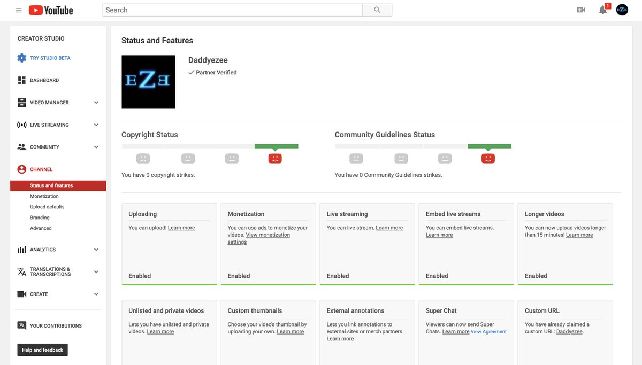Image resolution: width=642 pixels, height=365 pixels.
Task: Expand the Community section
Action: (x=96, y=147)
